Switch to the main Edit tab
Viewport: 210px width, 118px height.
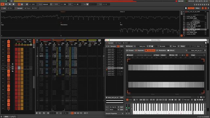(x=4, y=8)
